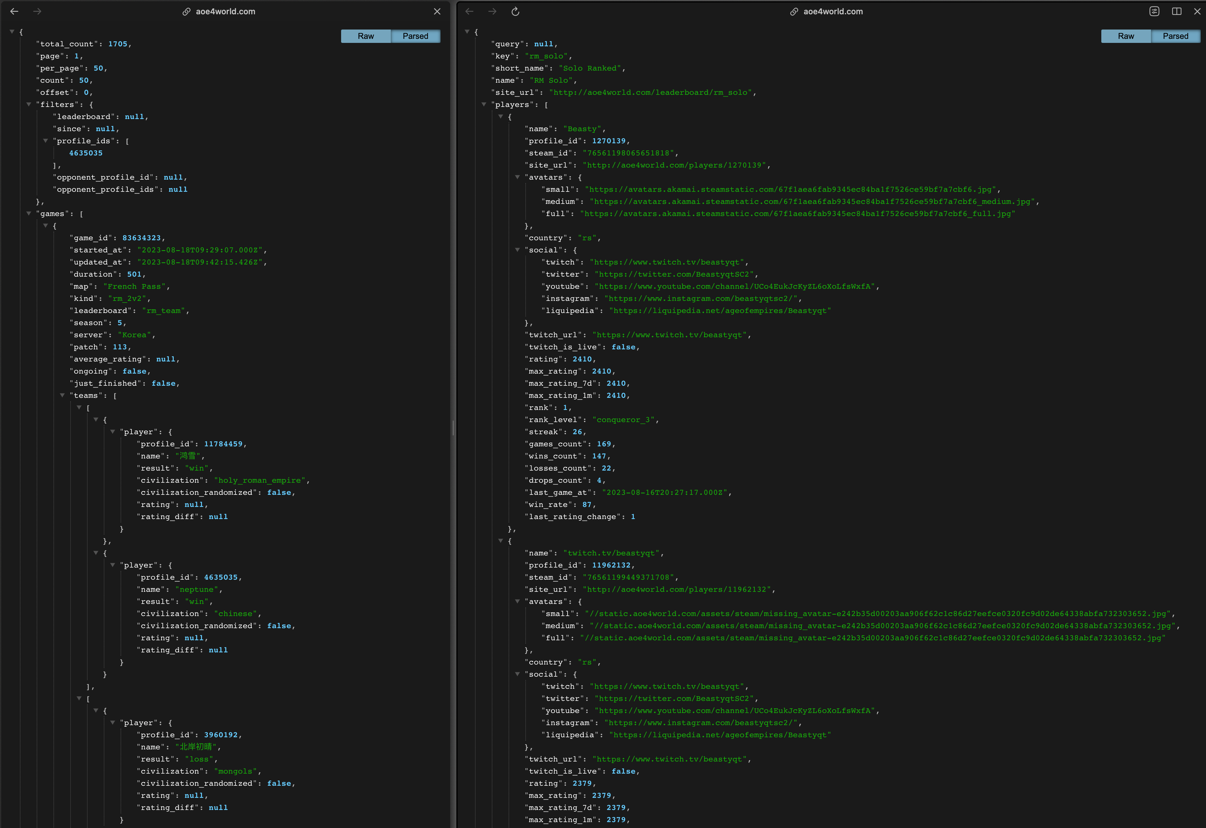This screenshot has width=1206, height=828.
Task: Click the back arrow in the right pane
Action: [469, 11]
